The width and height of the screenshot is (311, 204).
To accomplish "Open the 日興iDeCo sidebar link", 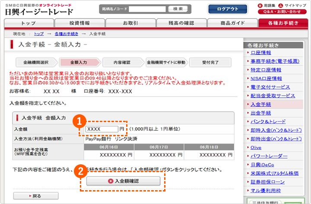I will [x=262, y=165].
